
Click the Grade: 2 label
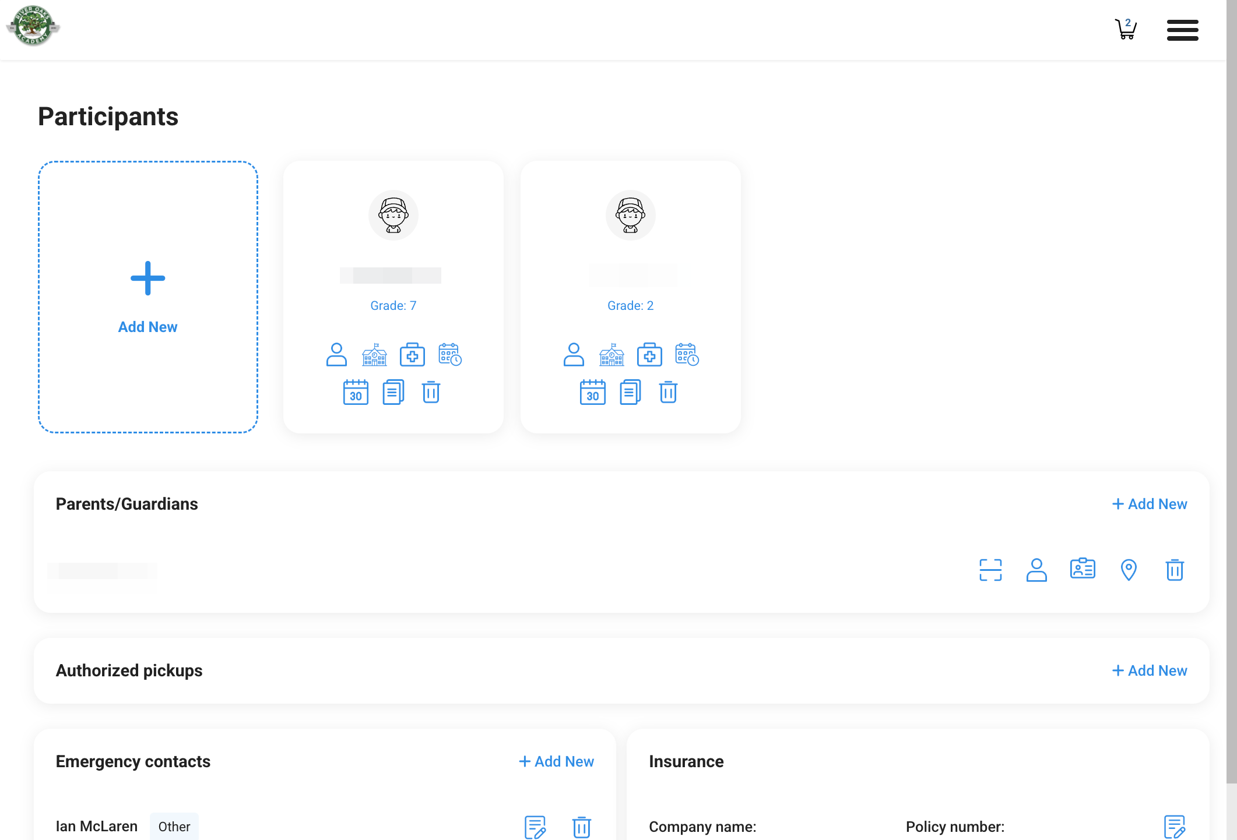coord(631,305)
